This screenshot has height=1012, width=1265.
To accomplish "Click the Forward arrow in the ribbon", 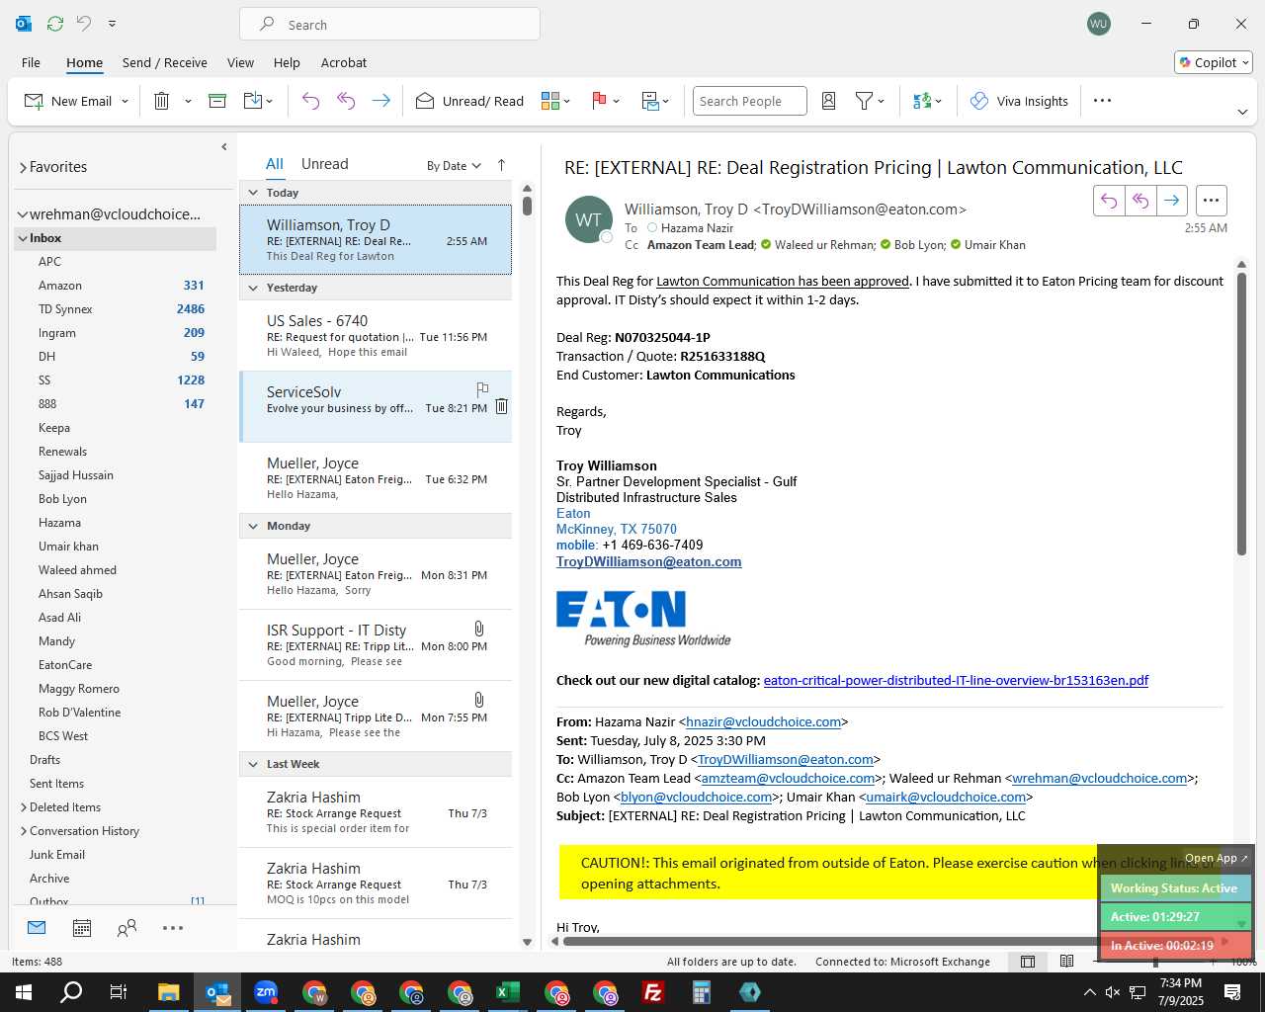I will [x=380, y=101].
